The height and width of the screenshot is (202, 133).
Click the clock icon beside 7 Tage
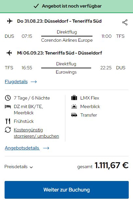click(8, 98)
